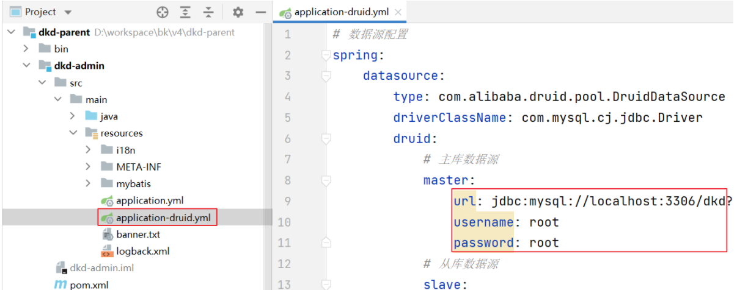The height and width of the screenshot is (290, 737).
Task: Click com.mysql.cj.jdbc.Driver value
Action: 612,118
